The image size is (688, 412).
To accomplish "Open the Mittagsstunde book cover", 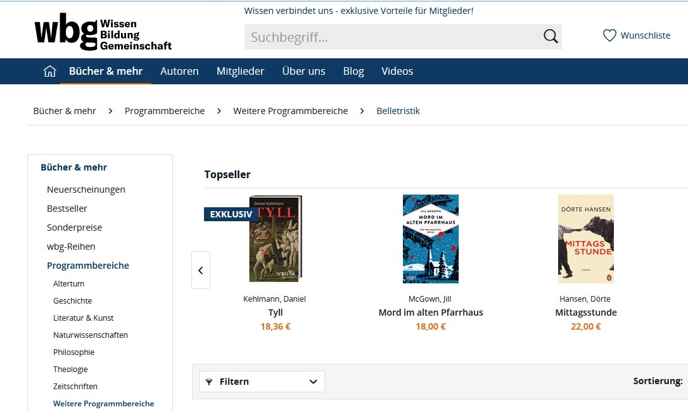I will [586, 239].
